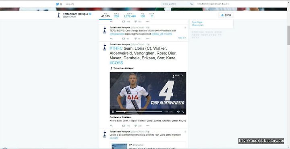Switch the video to fullscreen
The image size is (290, 149).
[183, 112]
